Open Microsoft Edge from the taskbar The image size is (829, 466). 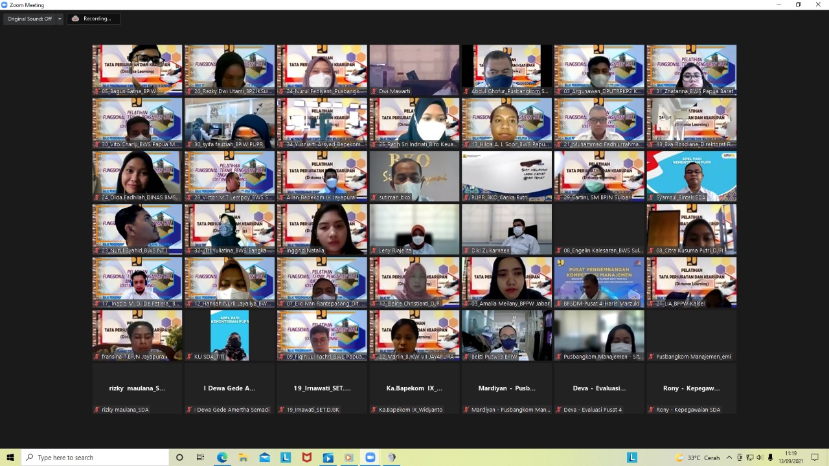click(x=222, y=458)
